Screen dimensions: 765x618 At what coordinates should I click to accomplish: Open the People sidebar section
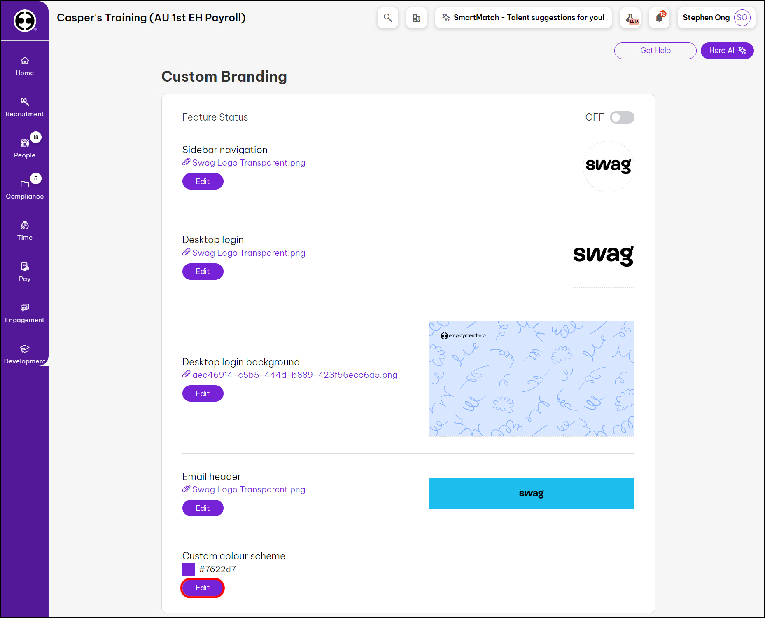tap(25, 149)
